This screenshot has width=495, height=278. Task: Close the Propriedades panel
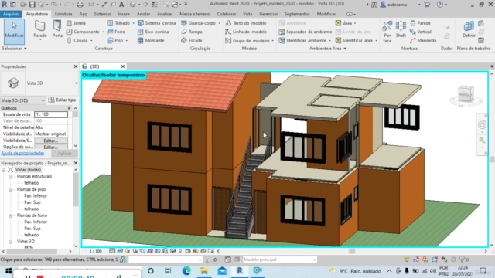[x=76, y=66]
